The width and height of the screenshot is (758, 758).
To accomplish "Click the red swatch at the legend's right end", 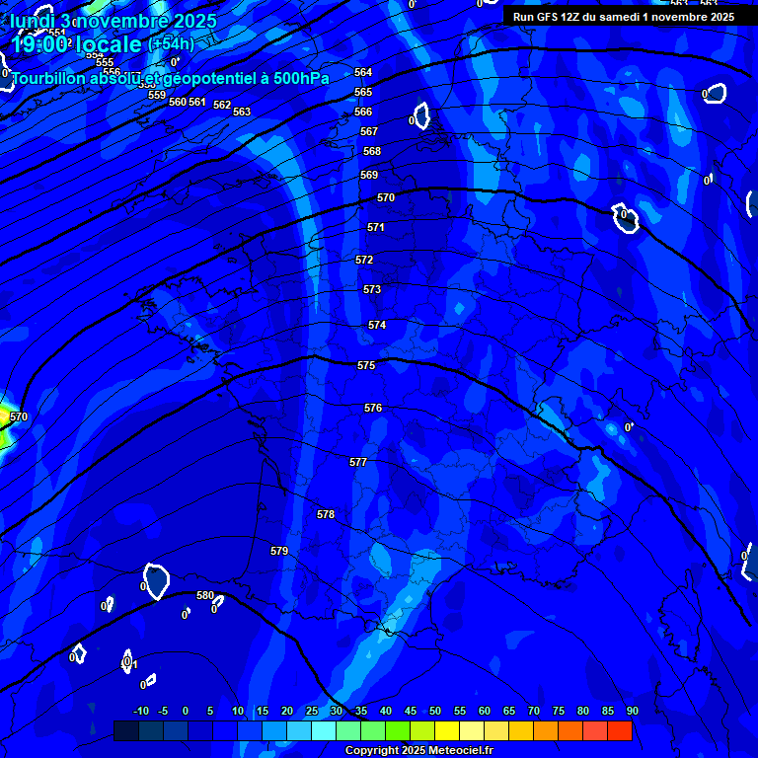I will (x=619, y=731).
